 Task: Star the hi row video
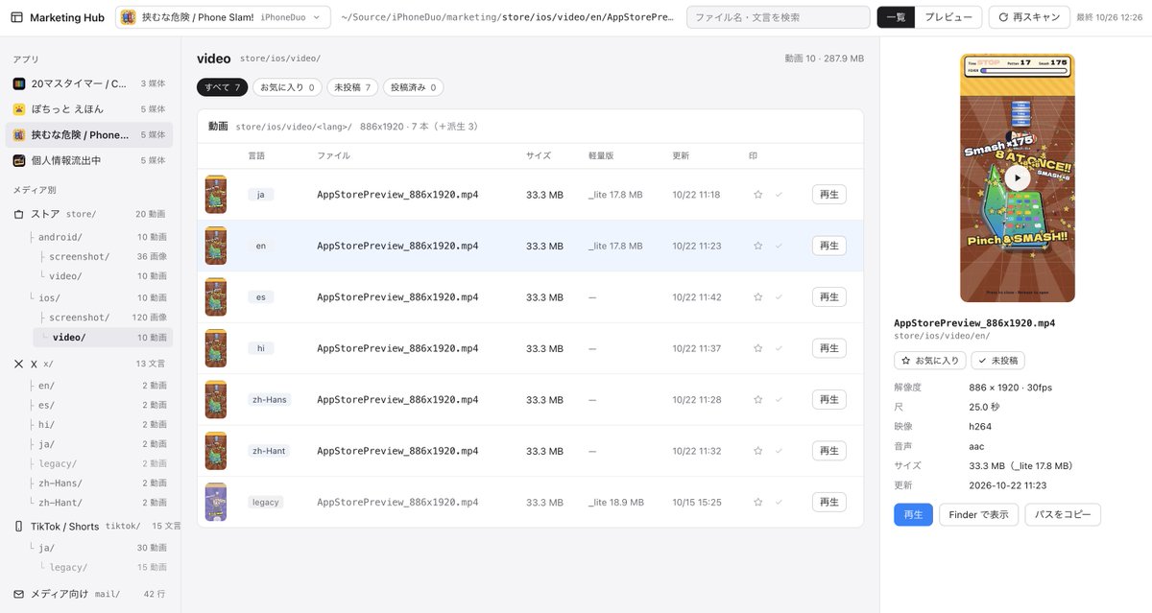758,348
